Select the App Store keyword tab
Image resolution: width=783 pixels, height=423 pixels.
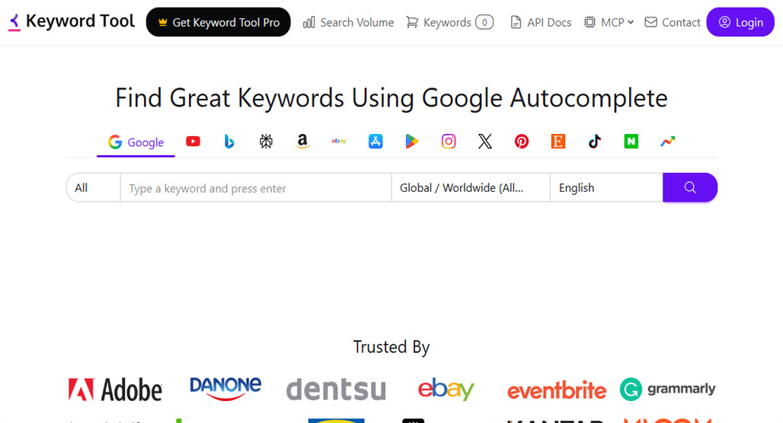[376, 142]
